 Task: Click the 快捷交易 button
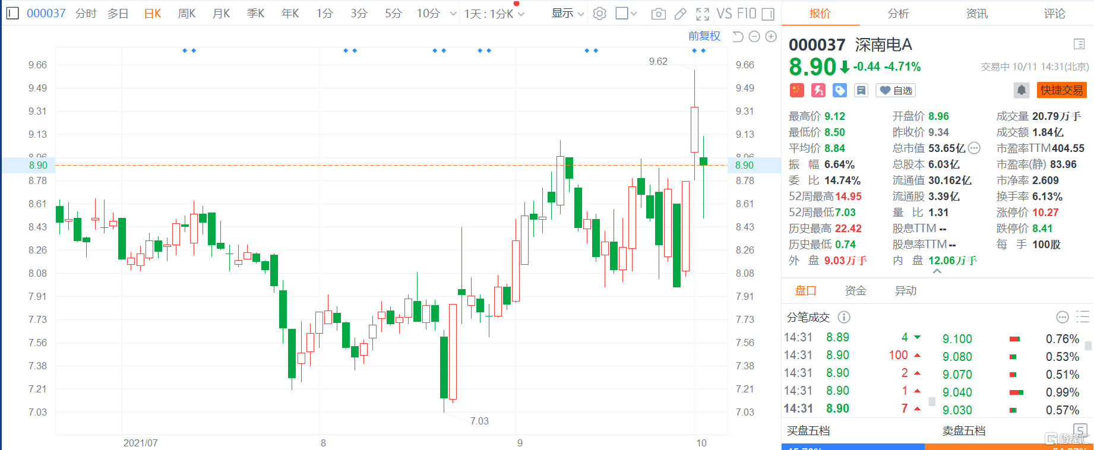1062,90
